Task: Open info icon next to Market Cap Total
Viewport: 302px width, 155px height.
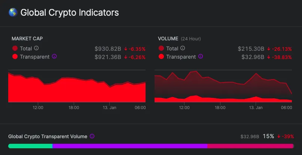Action: point(36,48)
